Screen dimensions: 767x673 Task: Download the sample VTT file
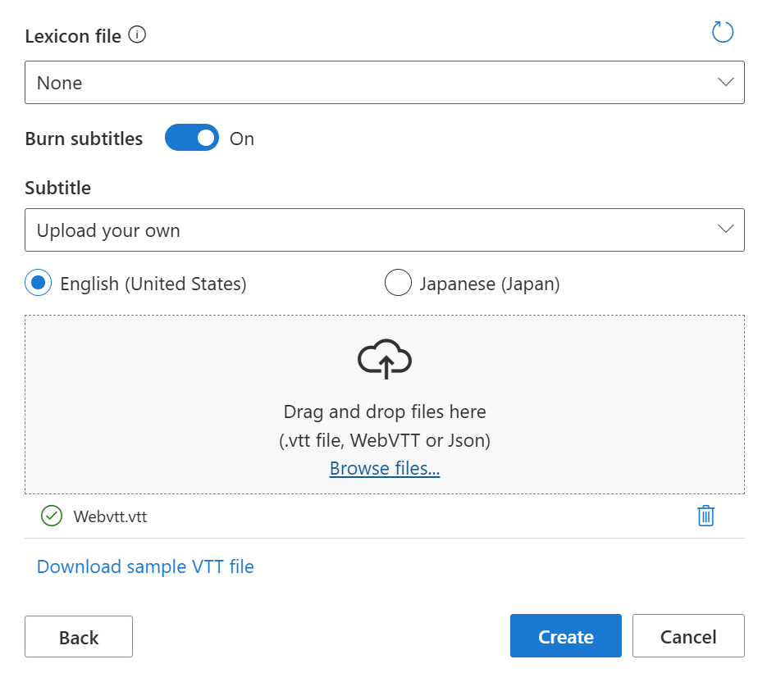click(144, 566)
